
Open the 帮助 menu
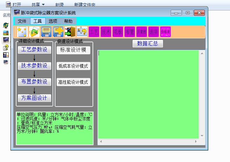68,21
